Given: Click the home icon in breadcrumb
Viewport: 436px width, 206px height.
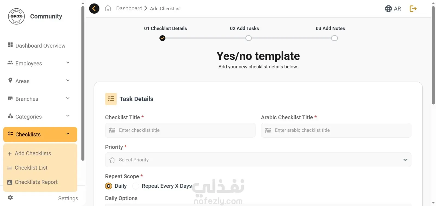Looking at the screenshot, I should tap(108, 8).
